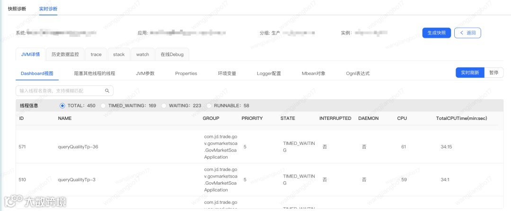
Task: Click total CPU time 34:1
Action: pyautogui.click(x=445, y=179)
